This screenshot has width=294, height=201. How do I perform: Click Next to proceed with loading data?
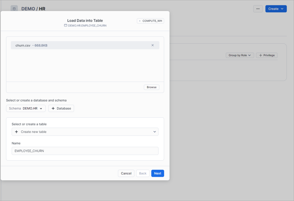coord(157,173)
